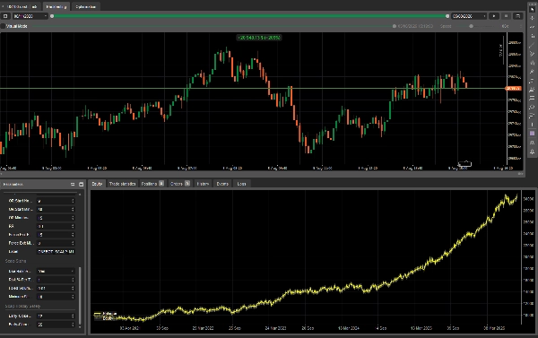
Task: Click the rightmost icon in the backtest controls bar
Action: pyautogui.click(x=517, y=16)
